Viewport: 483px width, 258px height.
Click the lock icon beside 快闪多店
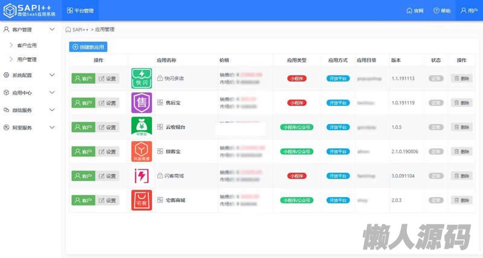[160, 78]
